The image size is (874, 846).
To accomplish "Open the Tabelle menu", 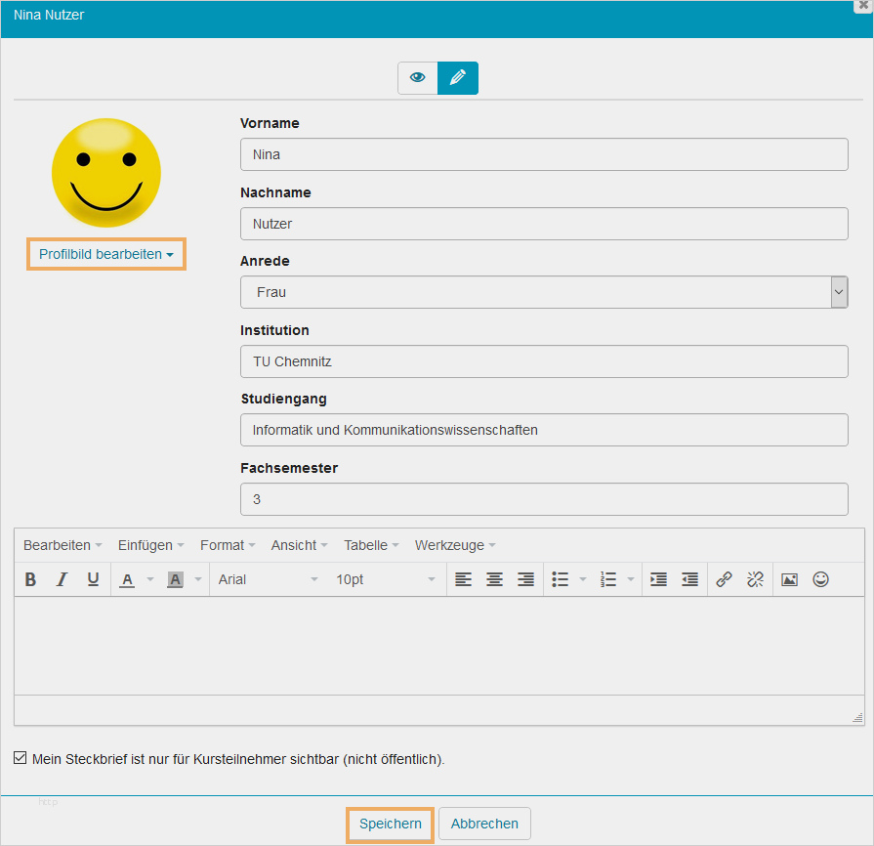I will coord(371,545).
